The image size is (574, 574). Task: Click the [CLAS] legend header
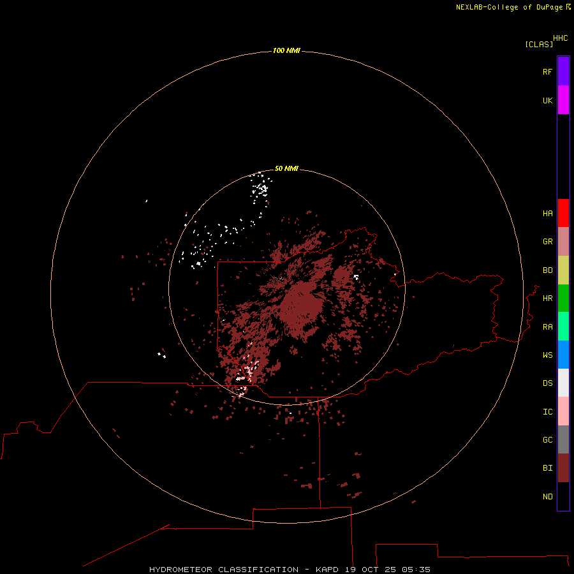tap(539, 44)
